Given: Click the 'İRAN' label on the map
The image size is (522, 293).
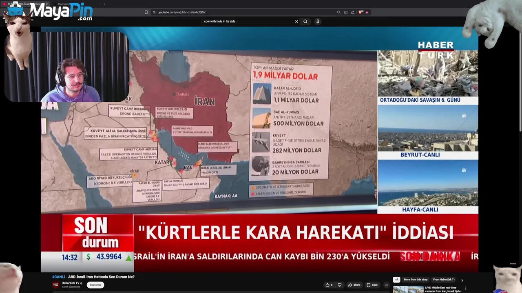Looking at the screenshot, I should 204,101.
